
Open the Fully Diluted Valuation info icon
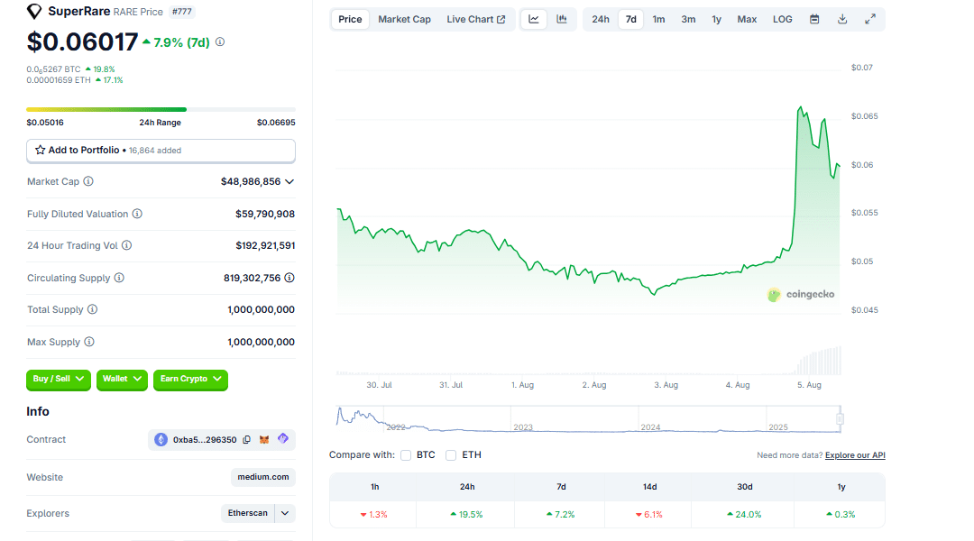[x=137, y=214]
